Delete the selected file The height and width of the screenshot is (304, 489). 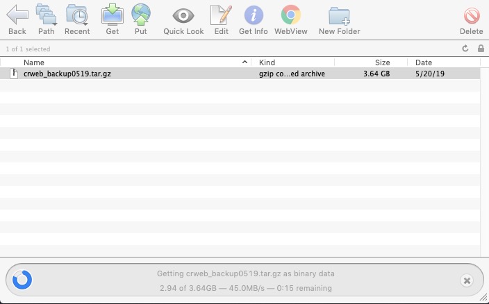(472, 15)
